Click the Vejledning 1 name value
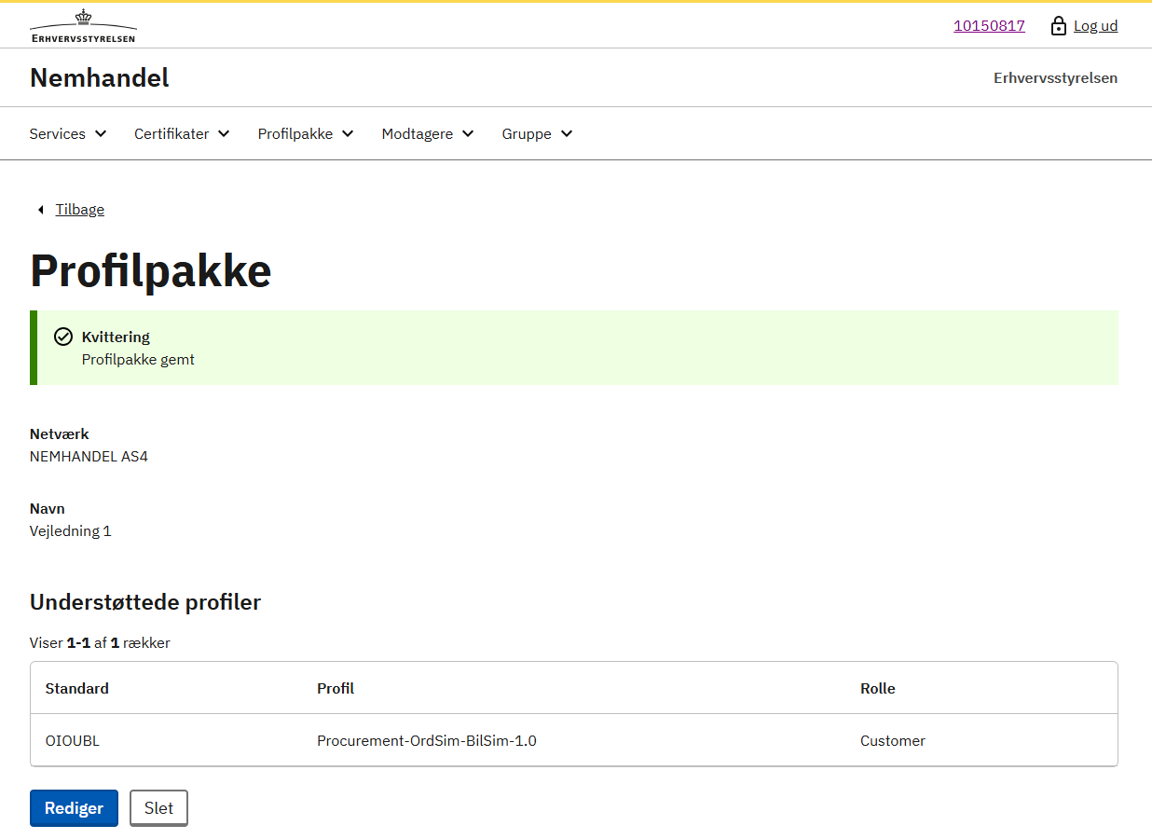1152x839 pixels. pos(71,531)
